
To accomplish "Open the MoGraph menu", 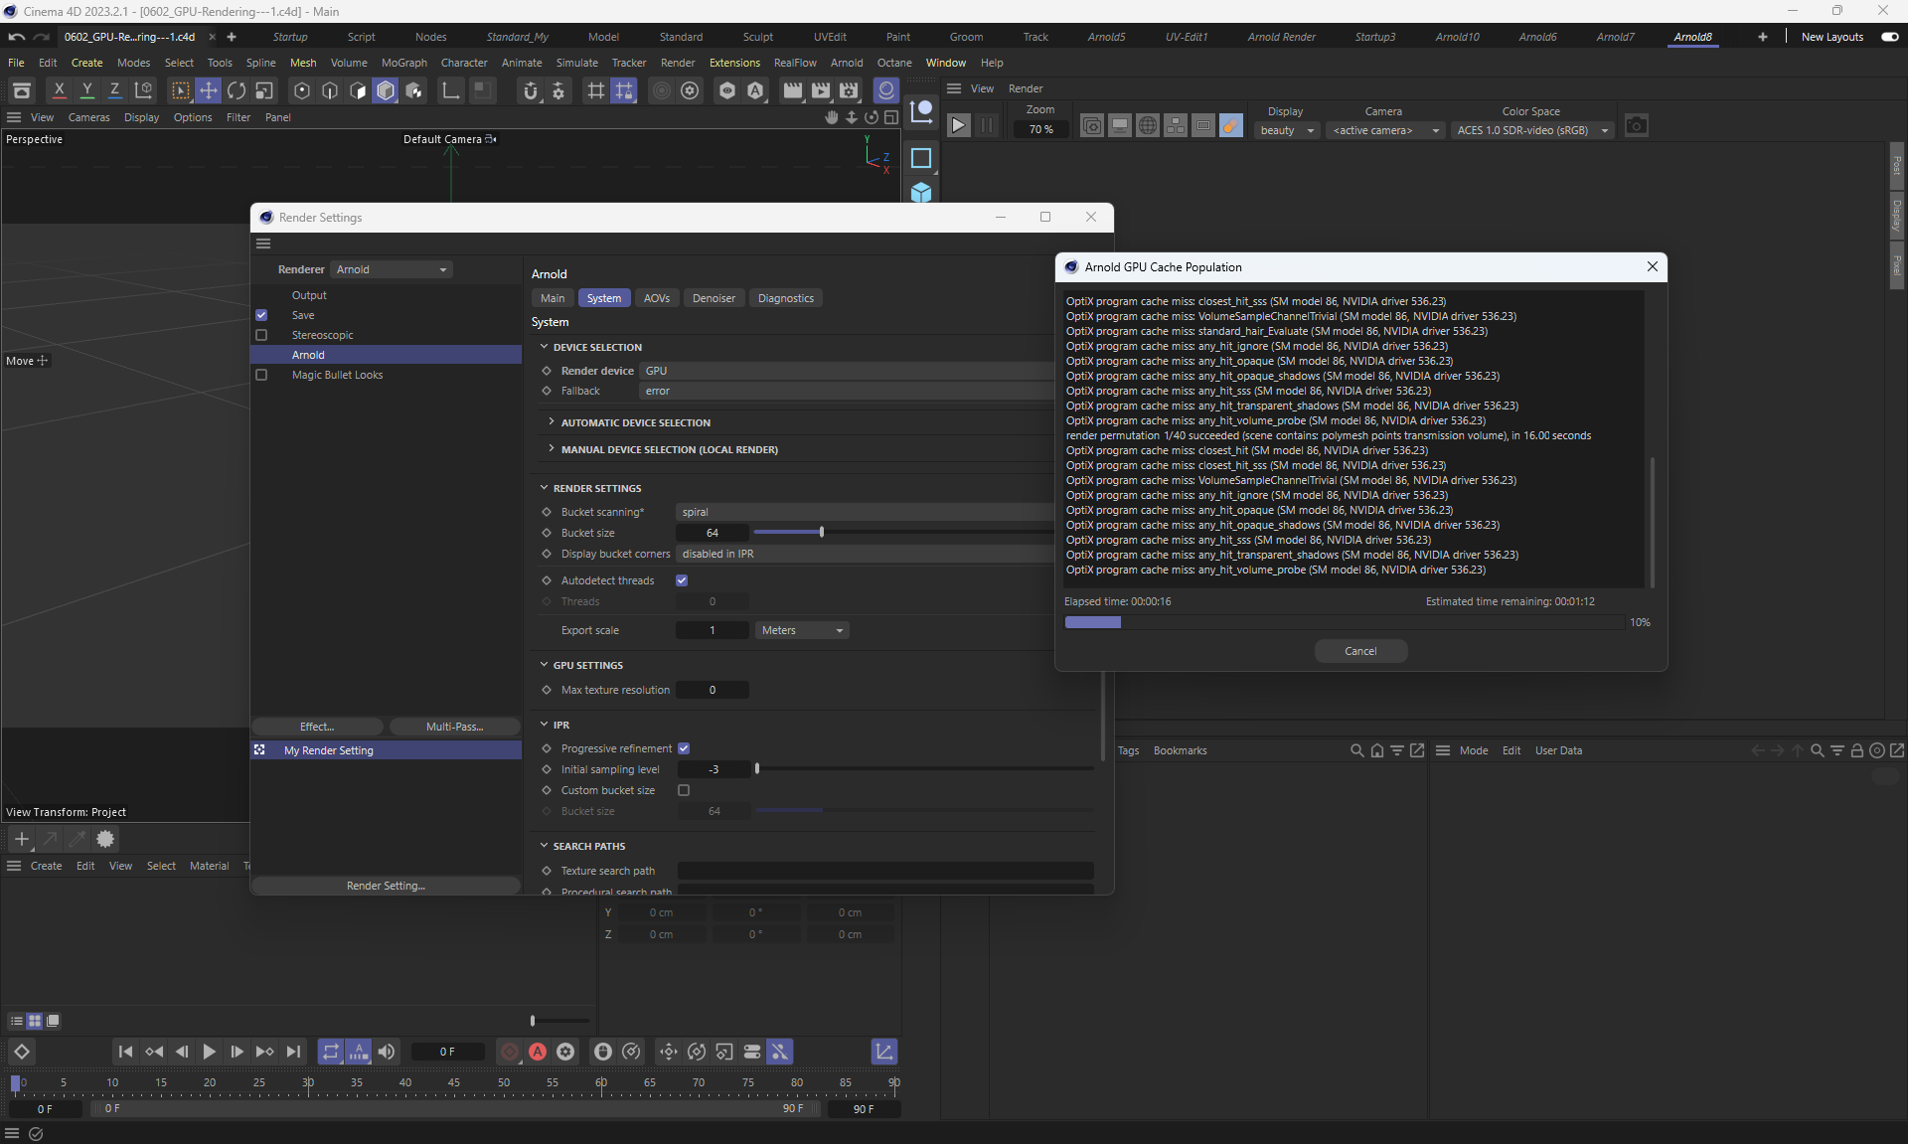I will pos(403,63).
